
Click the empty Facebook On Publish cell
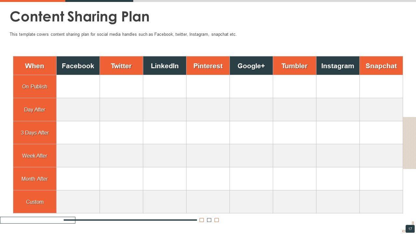pyautogui.click(x=78, y=87)
